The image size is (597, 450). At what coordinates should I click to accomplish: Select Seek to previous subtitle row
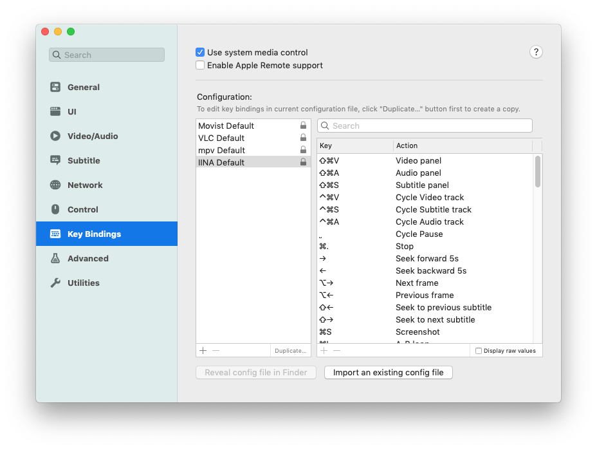click(x=425, y=307)
